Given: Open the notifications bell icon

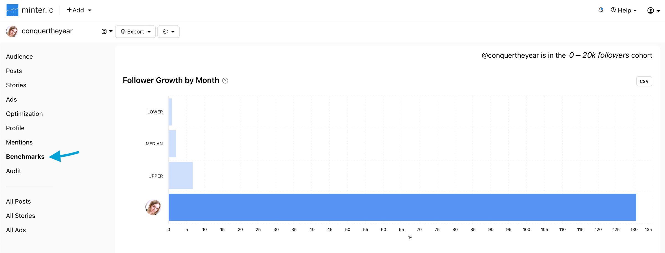Looking at the screenshot, I should pos(601,10).
